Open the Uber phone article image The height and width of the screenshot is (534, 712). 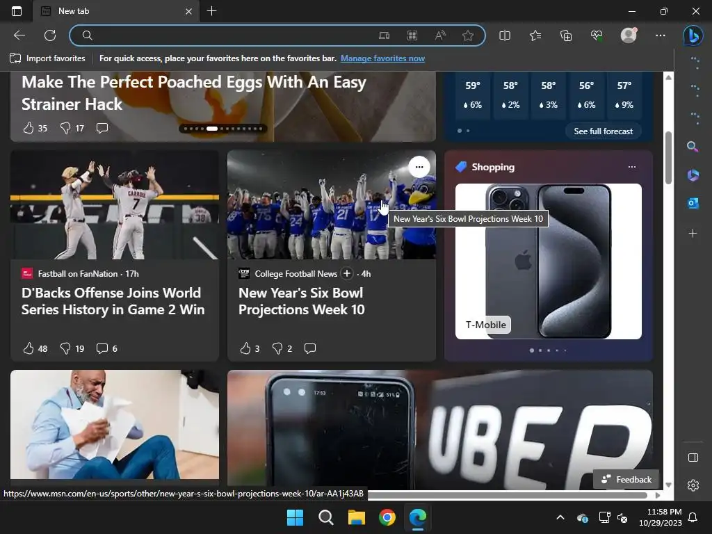click(x=440, y=430)
